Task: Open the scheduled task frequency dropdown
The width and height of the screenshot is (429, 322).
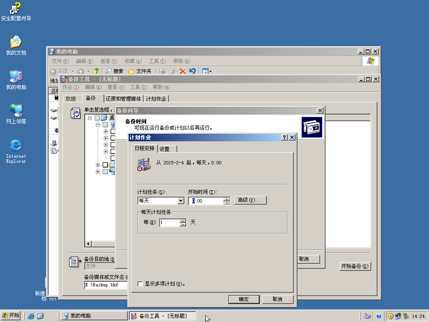Action: [181, 201]
